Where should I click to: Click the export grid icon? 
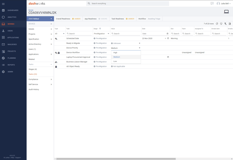pyautogui.click(x=221, y=24)
